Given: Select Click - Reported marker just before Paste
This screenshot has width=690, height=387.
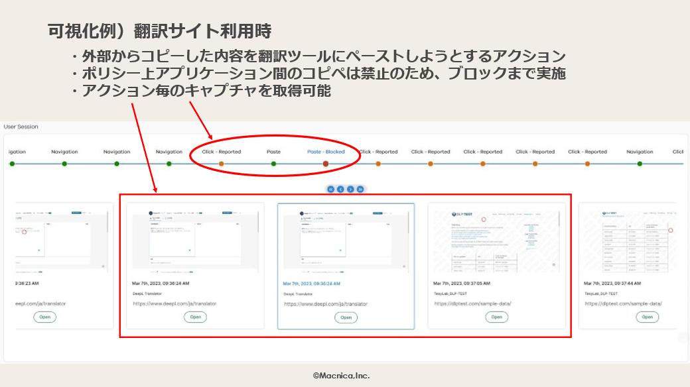Looking at the screenshot, I should click(x=222, y=164).
